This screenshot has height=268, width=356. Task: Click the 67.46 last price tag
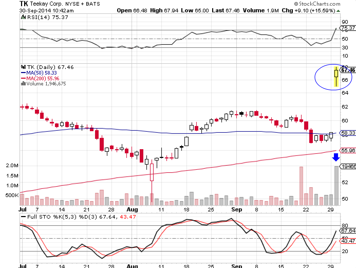click(348, 70)
